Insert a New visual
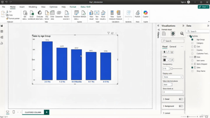 pos(91,15)
